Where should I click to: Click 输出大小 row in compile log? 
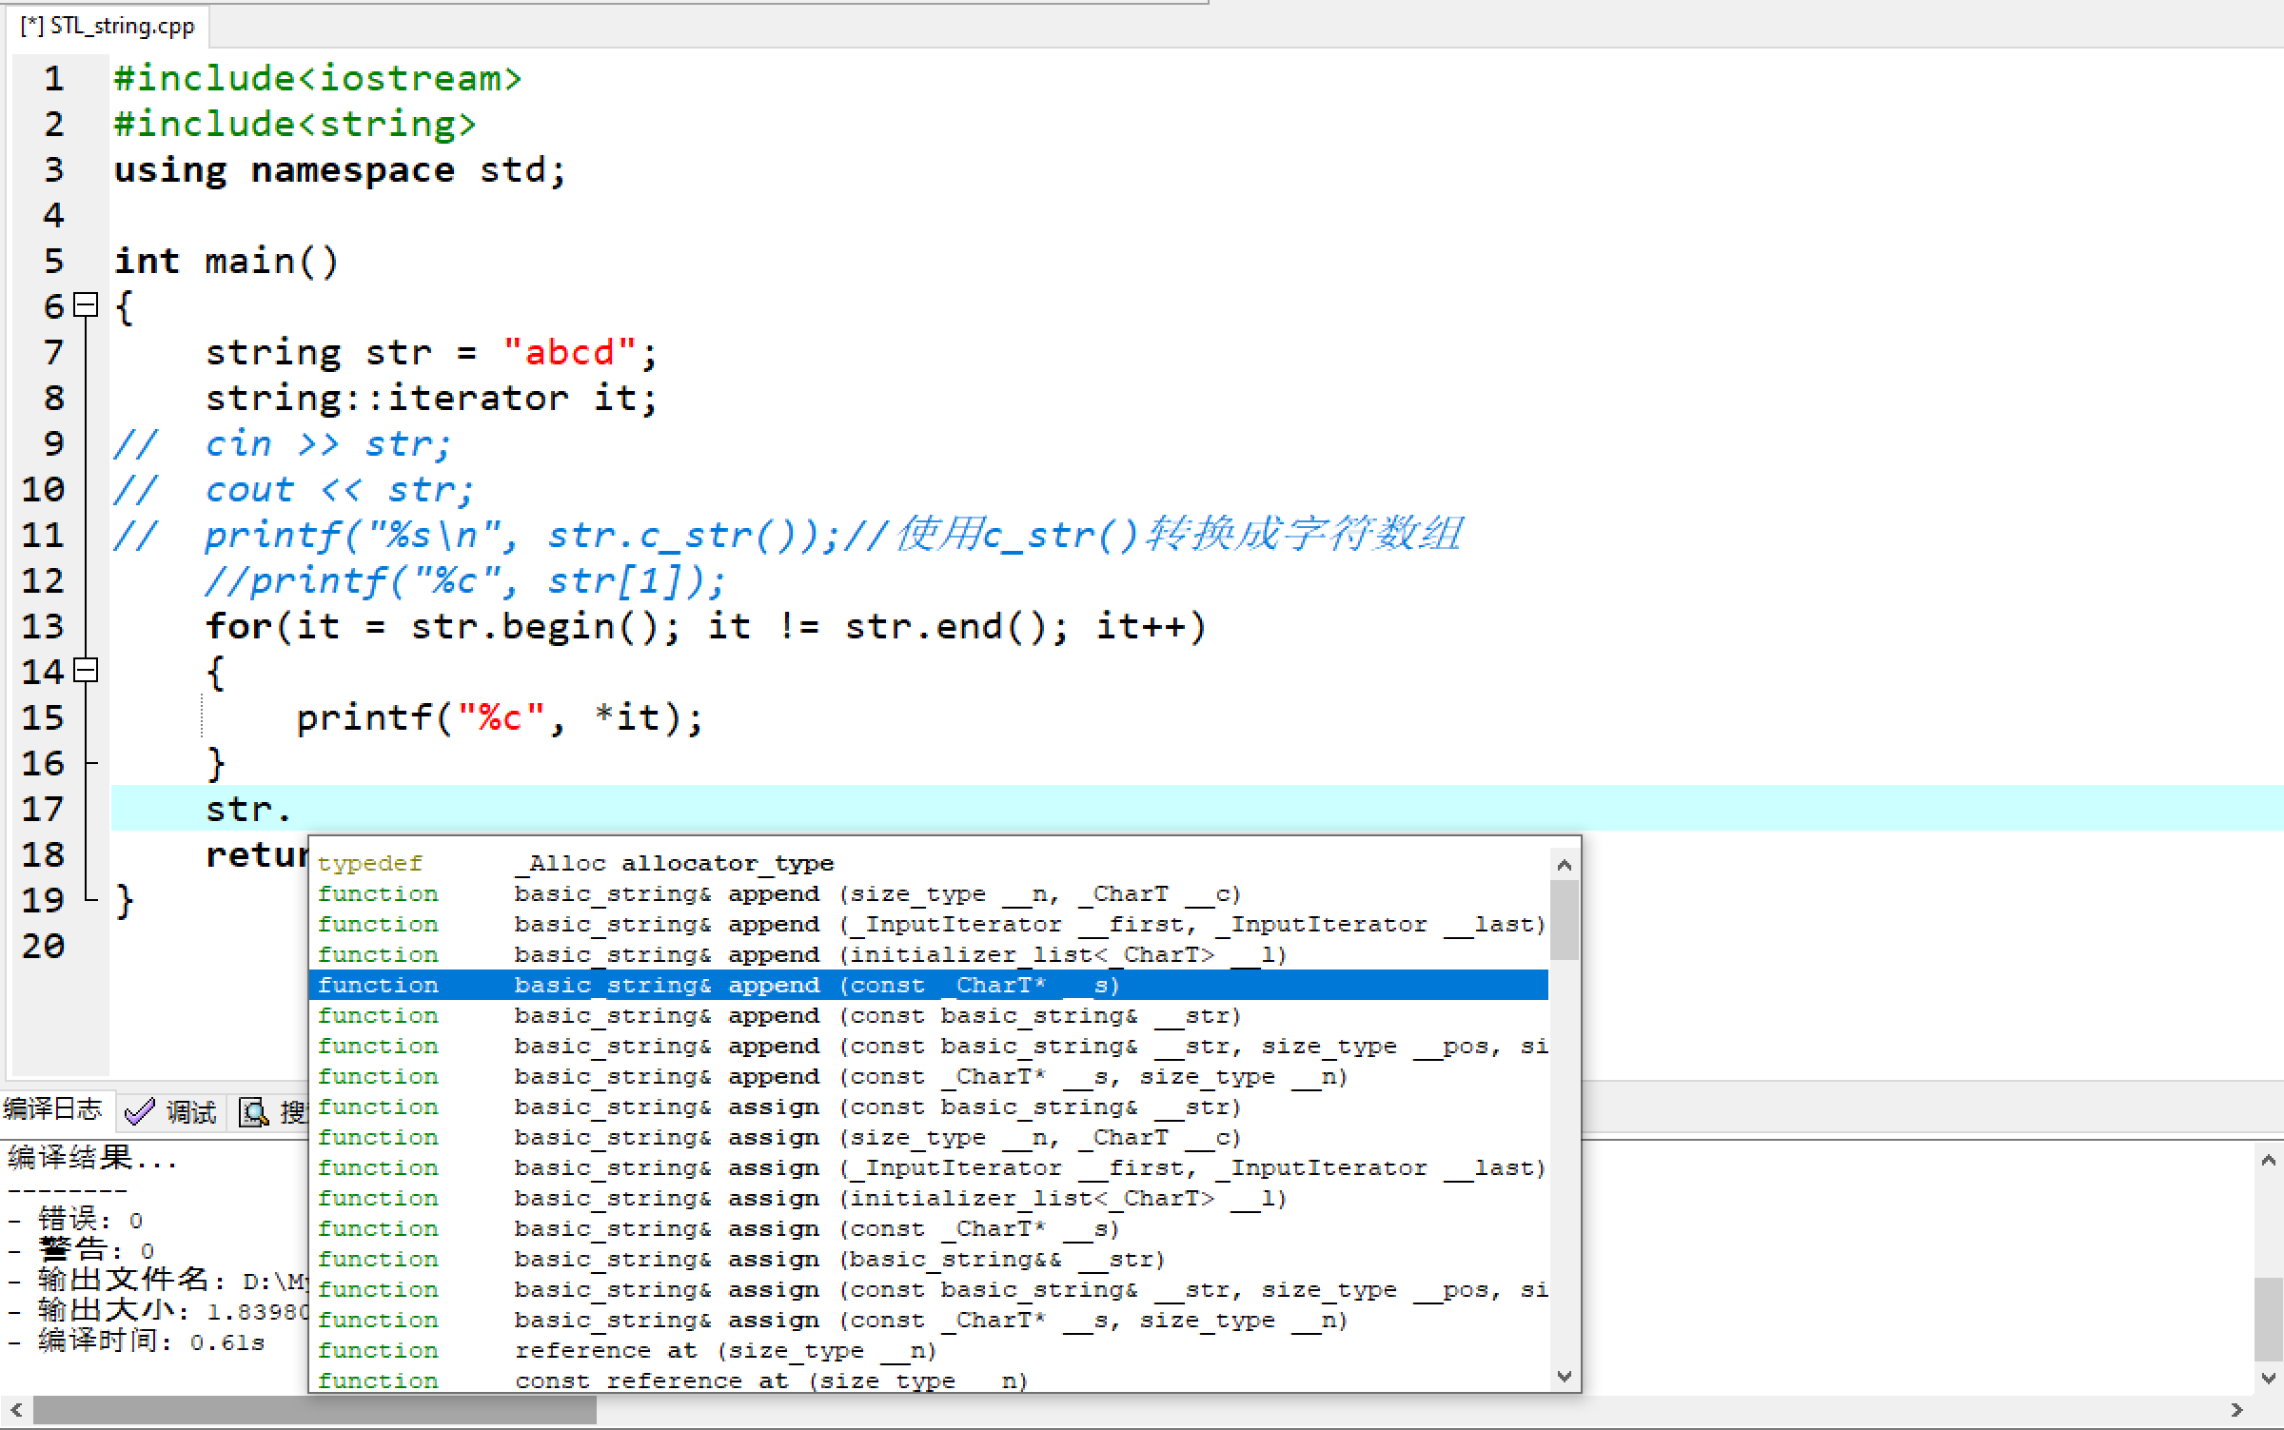pos(157,1311)
